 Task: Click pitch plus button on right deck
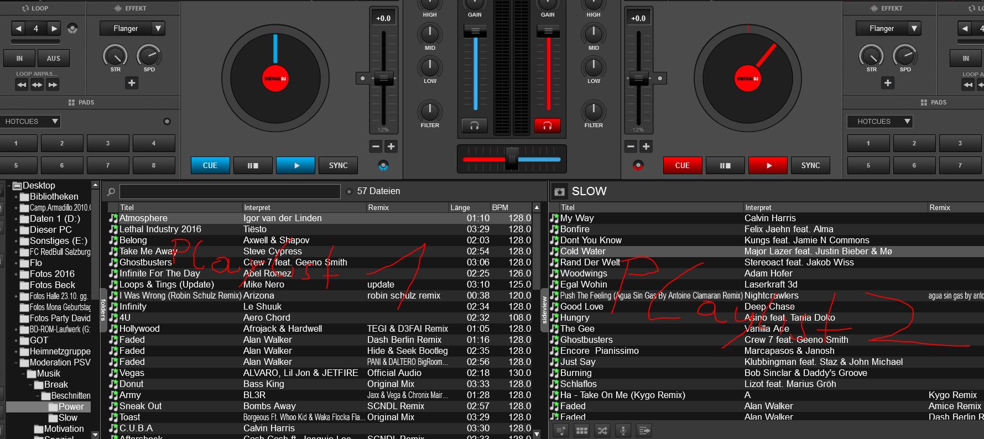click(x=646, y=147)
